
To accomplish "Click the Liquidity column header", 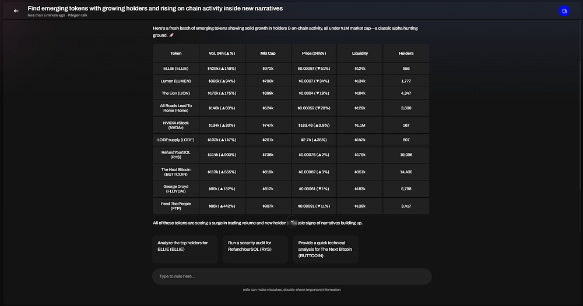I will (x=360, y=53).
